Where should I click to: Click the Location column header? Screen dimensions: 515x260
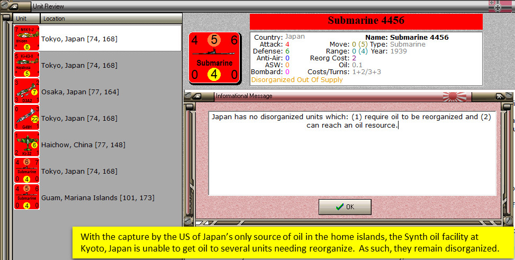[111, 19]
